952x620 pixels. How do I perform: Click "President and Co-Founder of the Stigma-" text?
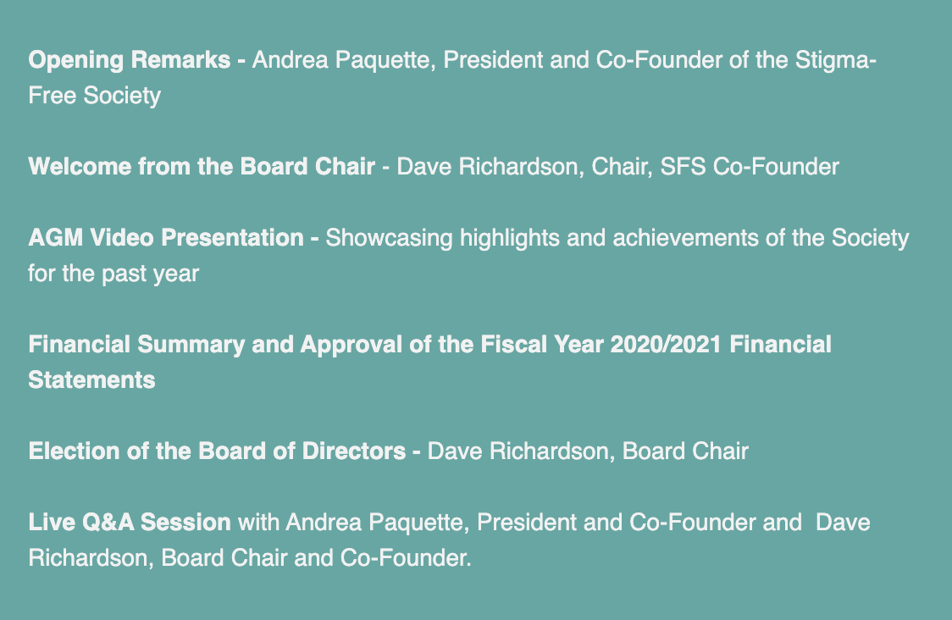[660, 60]
